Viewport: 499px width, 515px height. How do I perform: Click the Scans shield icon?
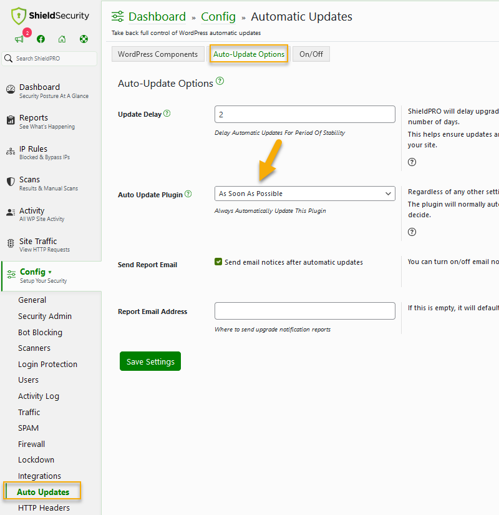click(11, 182)
